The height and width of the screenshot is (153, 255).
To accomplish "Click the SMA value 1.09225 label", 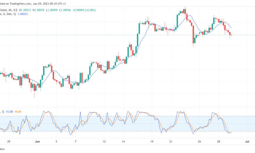I will coord(23,14).
